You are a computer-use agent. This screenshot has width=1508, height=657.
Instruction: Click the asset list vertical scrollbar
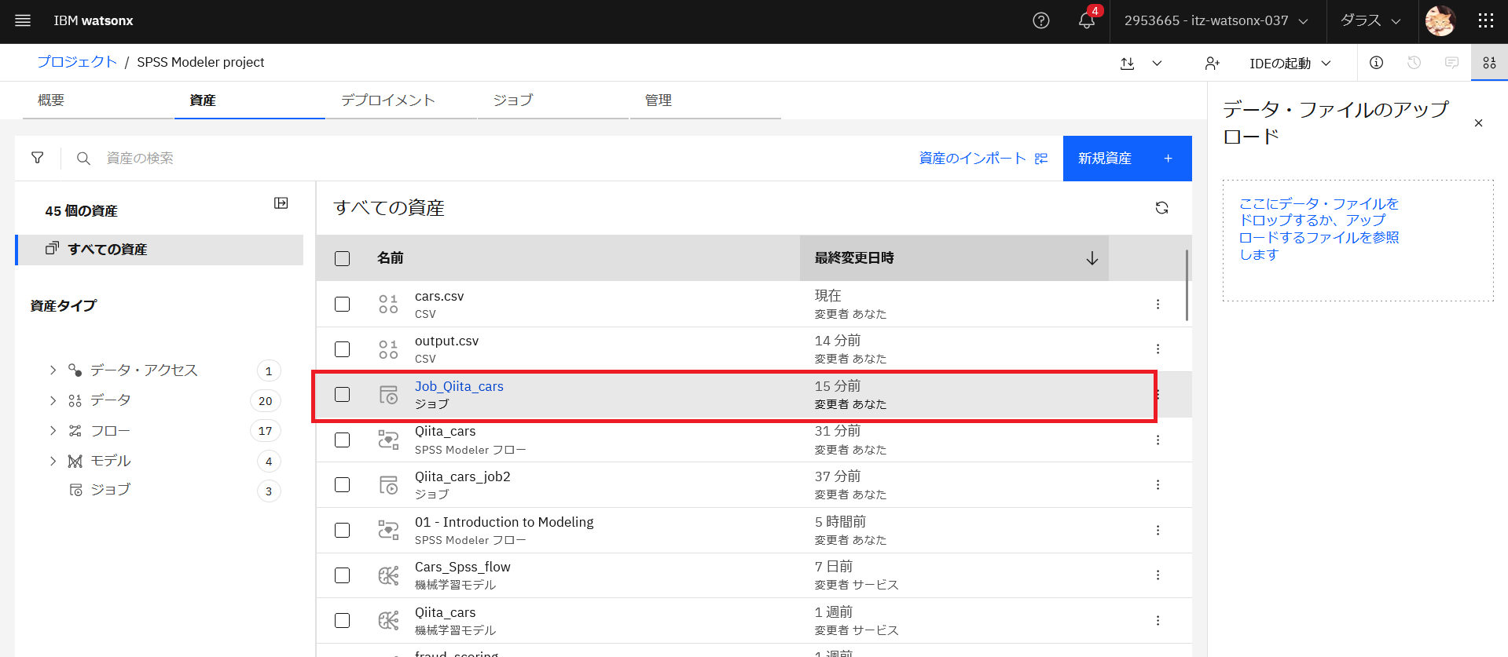pos(1187,285)
